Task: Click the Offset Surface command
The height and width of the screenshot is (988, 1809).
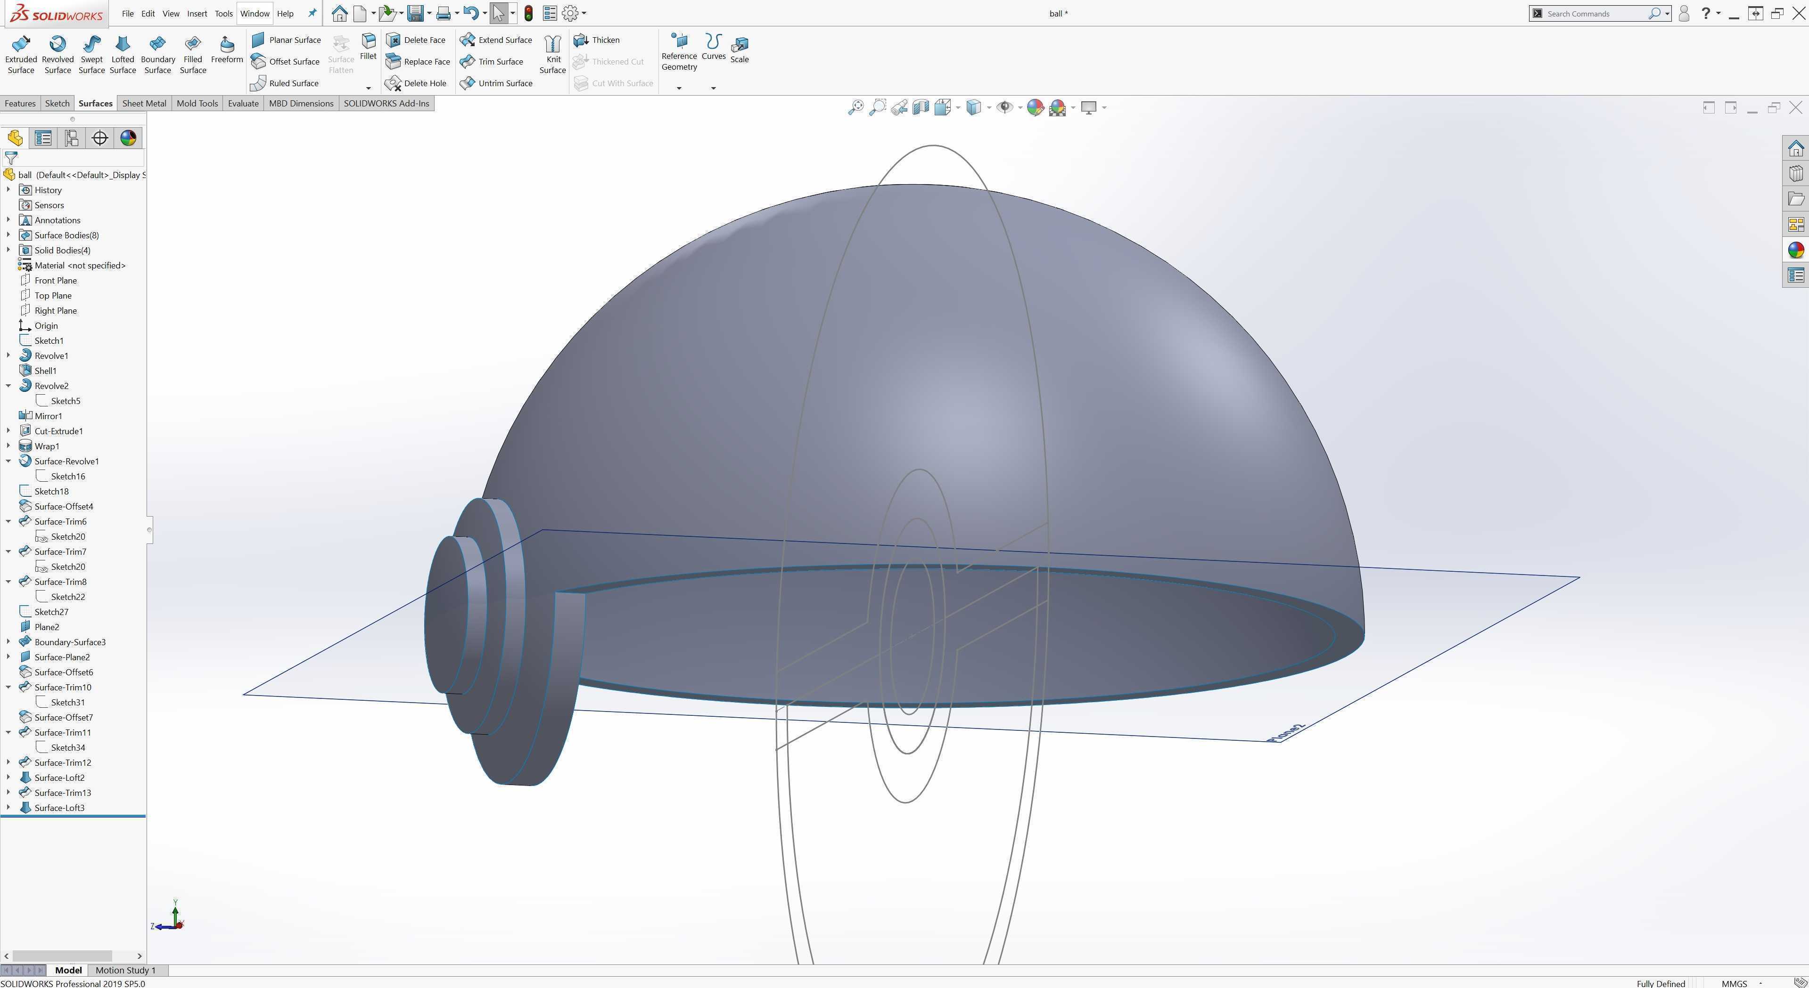Action: pos(286,62)
